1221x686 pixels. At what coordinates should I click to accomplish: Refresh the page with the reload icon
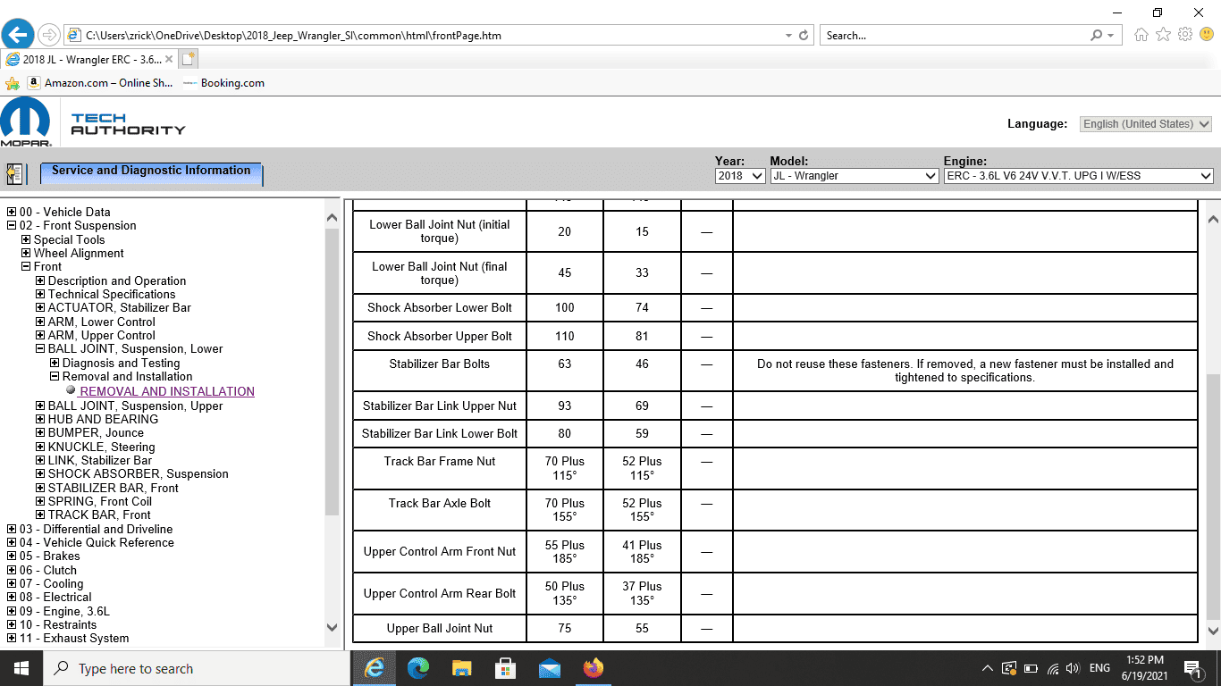click(804, 36)
